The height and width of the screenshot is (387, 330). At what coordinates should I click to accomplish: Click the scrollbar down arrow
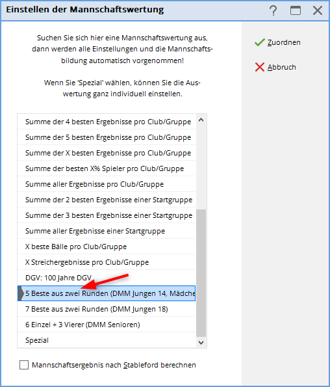201,343
